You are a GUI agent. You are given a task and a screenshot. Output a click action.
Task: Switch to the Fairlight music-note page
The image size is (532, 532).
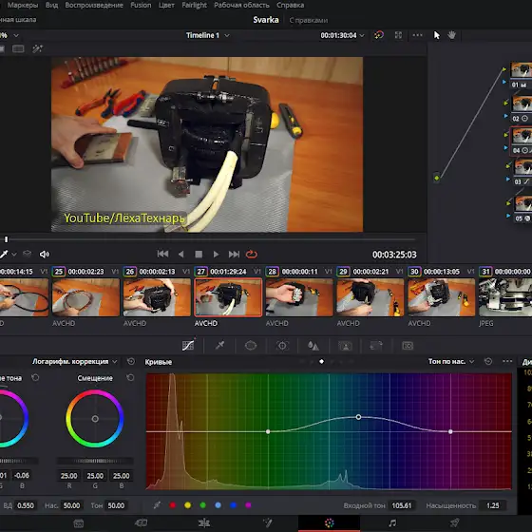pyautogui.click(x=392, y=523)
